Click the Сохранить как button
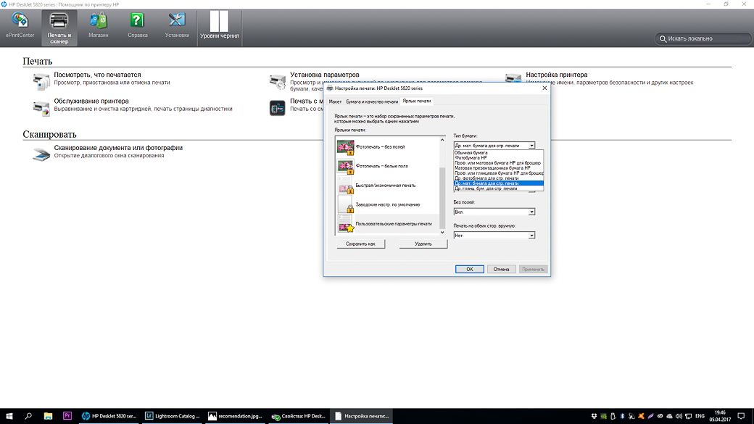This screenshot has width=754, height=424. (360, 244)
